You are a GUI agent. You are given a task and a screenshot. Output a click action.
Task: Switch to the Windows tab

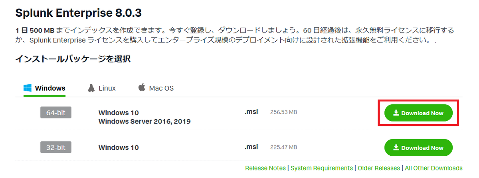[x=44, y=88]
